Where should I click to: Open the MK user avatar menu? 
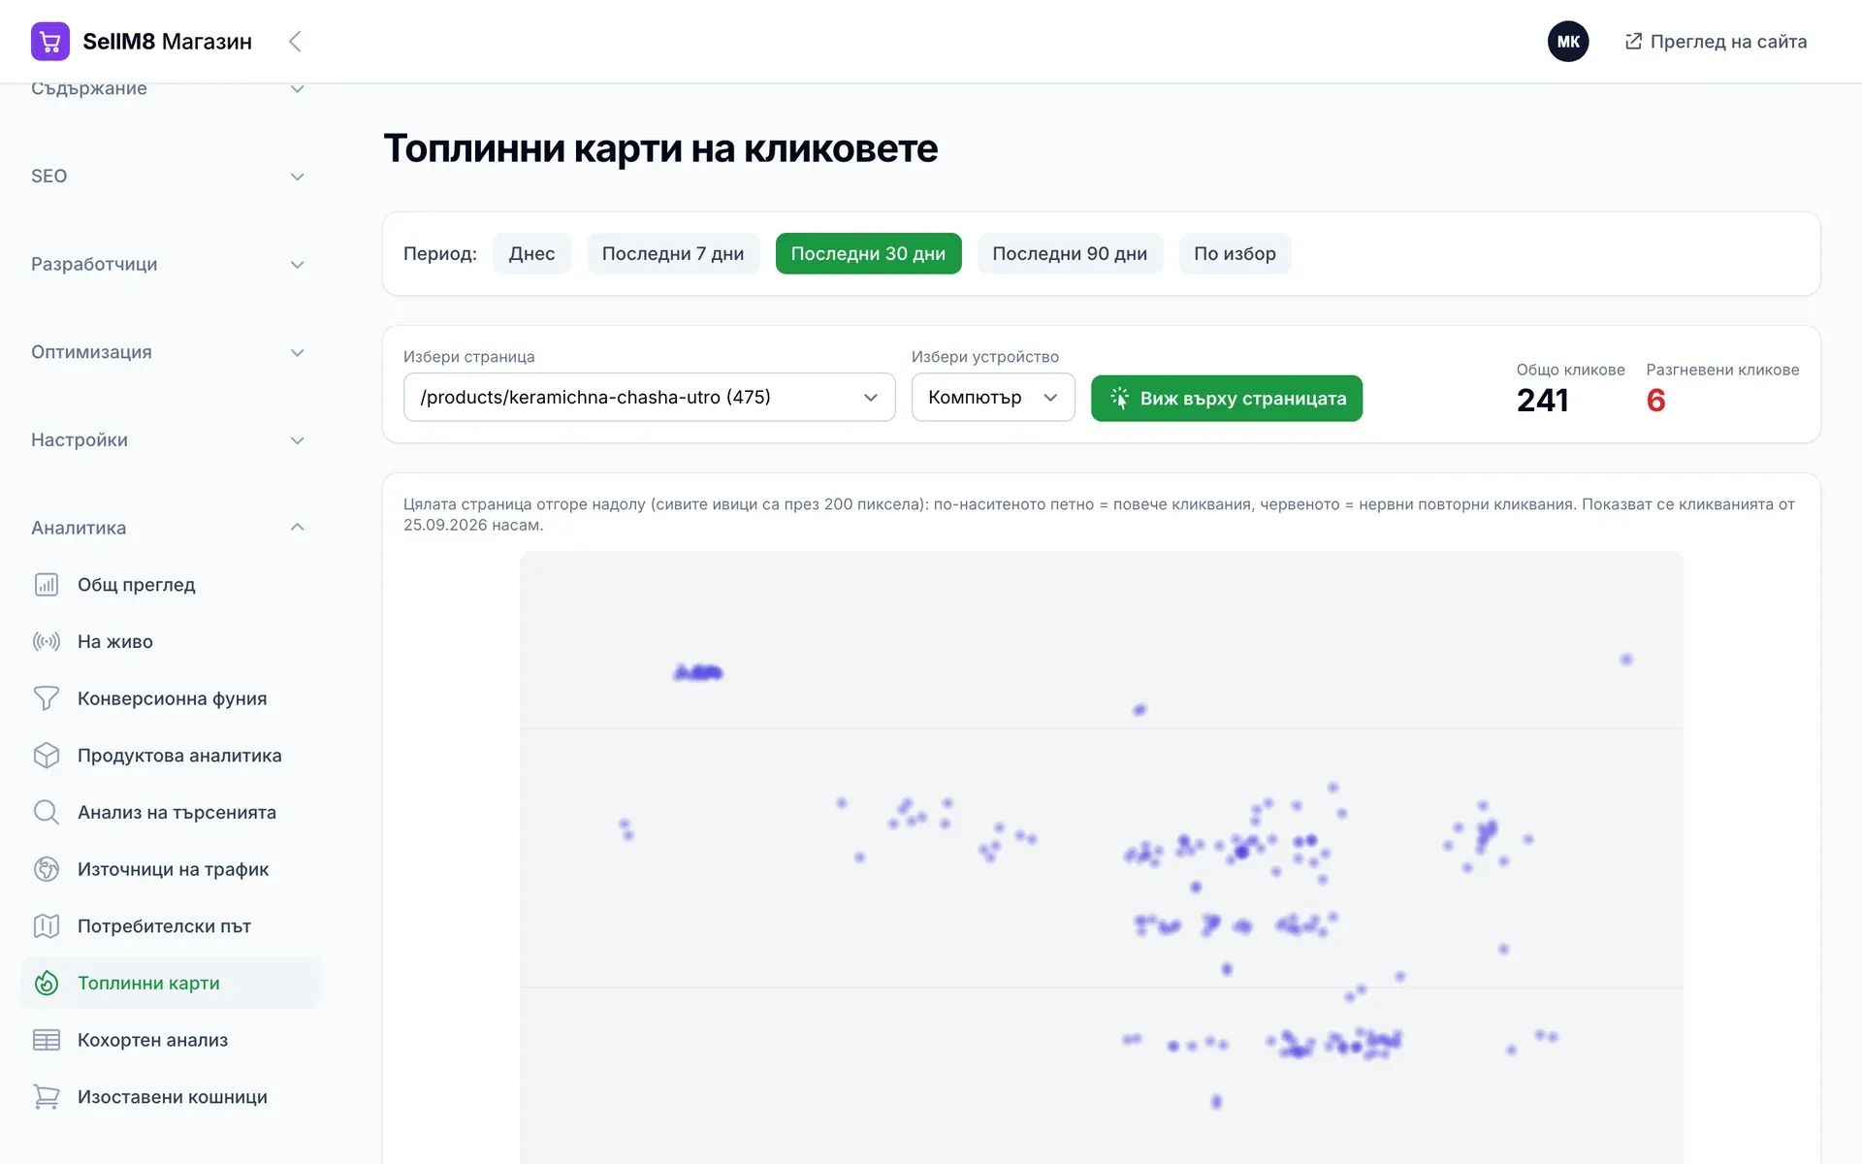[1568, 42]
